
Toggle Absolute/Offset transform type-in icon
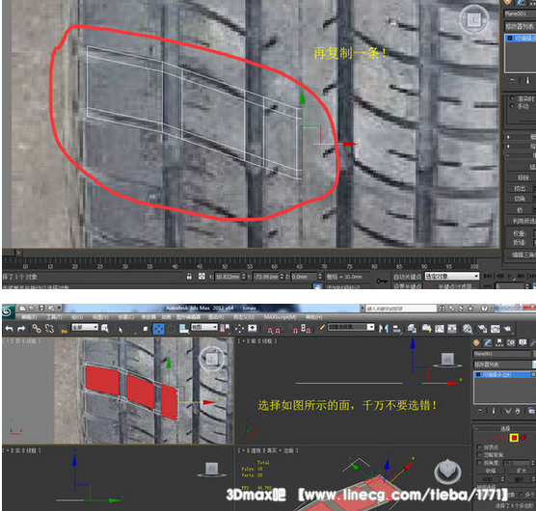(201, 276)
